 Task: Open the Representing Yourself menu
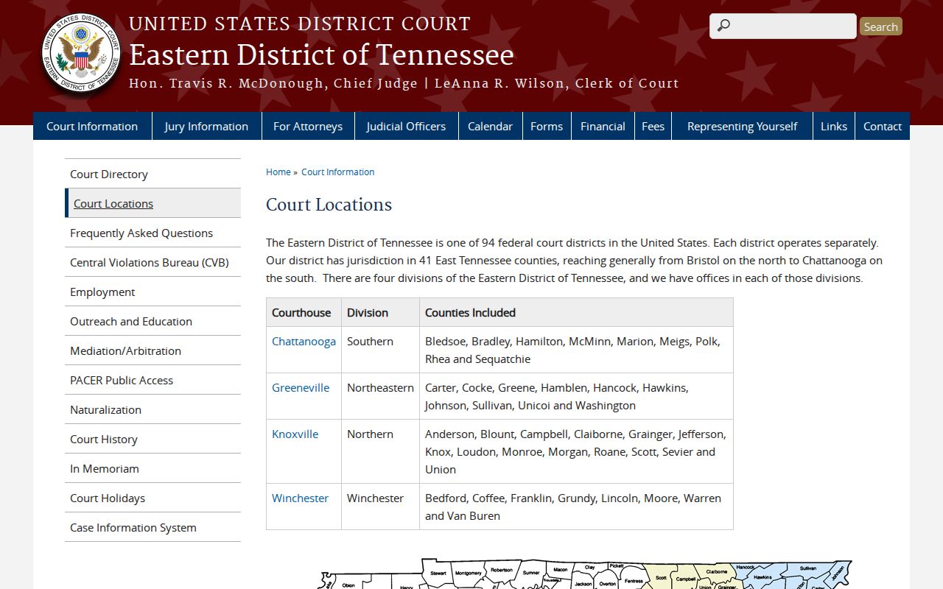tap(742, 126)
